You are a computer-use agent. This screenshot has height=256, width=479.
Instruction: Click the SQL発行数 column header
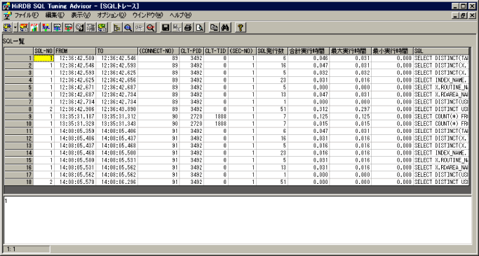point(272,51)
